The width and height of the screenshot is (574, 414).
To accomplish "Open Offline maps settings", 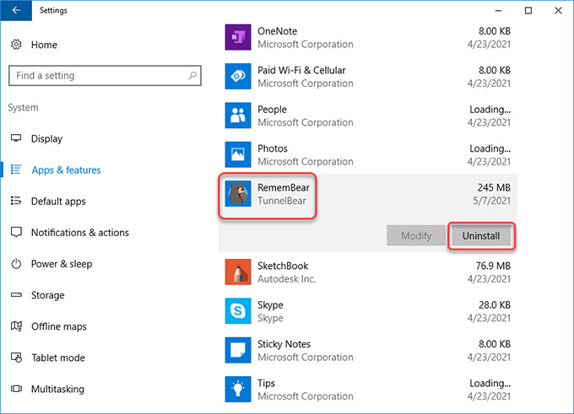I will 58,326.
